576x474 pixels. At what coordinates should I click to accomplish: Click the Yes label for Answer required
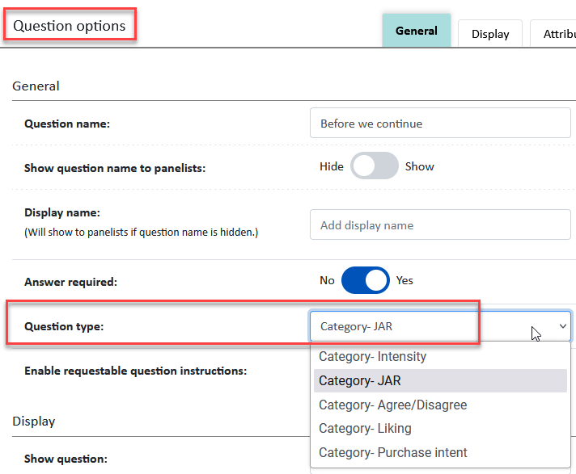pos(404,280)
